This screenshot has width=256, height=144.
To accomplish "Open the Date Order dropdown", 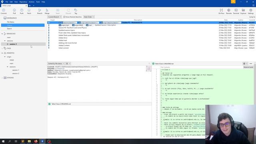I will click(89, 17).
